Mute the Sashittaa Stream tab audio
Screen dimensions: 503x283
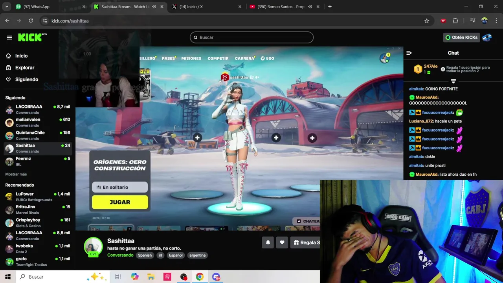point(154,7)
